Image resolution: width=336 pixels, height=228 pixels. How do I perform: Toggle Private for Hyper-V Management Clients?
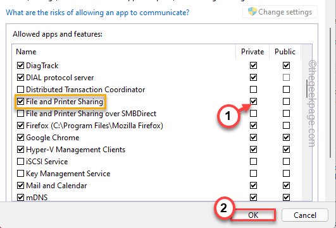[253, 149]
